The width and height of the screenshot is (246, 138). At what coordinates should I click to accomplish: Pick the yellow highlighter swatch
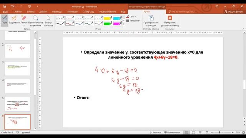pyautogui.click(x=108, y=18)
